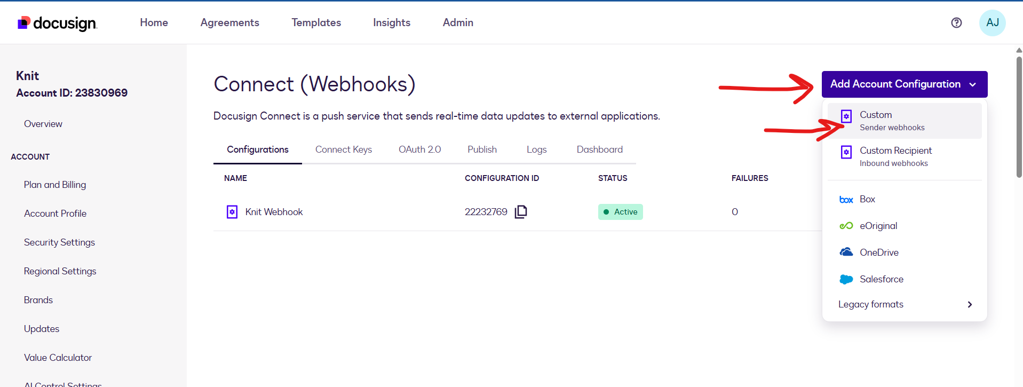Switch to the OAuth 2.0 tab
The image size is (1023, 387).
click(x=420, y=149)
